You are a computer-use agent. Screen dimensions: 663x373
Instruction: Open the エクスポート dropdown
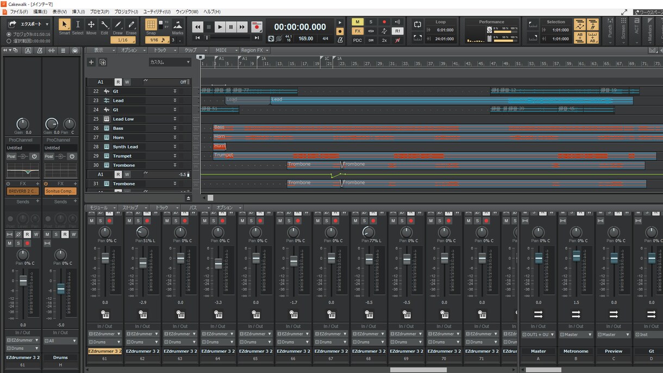point(28,24)
